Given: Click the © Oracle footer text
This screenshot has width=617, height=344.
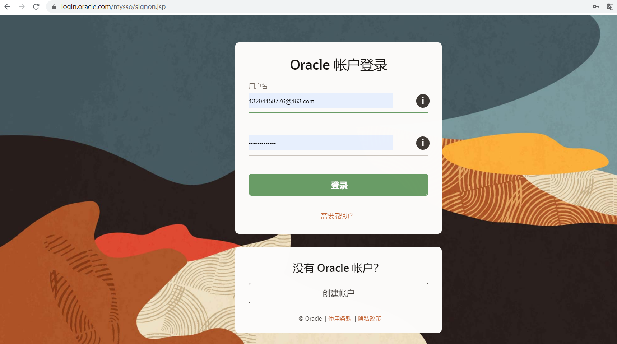Looking at the screenshot, I should click(x=310, y=319).
